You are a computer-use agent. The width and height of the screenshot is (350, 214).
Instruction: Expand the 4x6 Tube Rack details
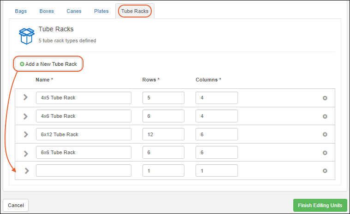click(x=26, y=116)
